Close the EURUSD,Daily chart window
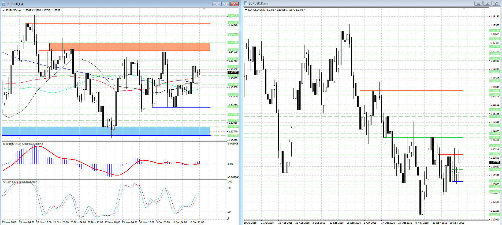Image resolution: width=502 pixels, height=225 pixels. 496,3
